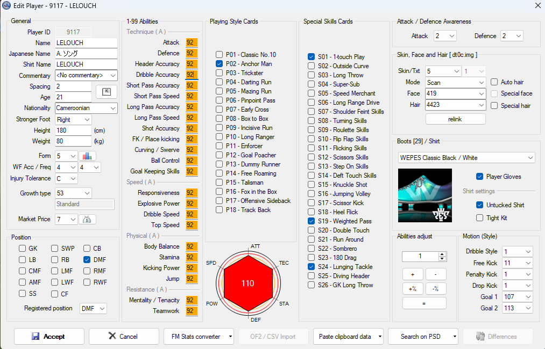
Task: Click the Cancel button with X icon
Action: coord(124,337)
